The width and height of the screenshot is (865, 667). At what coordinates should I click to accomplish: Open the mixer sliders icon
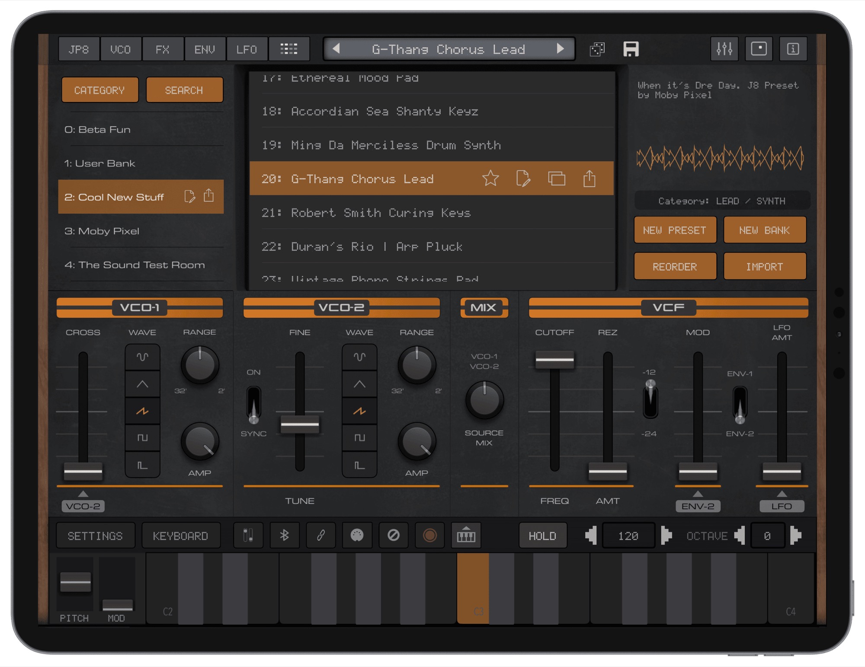724,49
